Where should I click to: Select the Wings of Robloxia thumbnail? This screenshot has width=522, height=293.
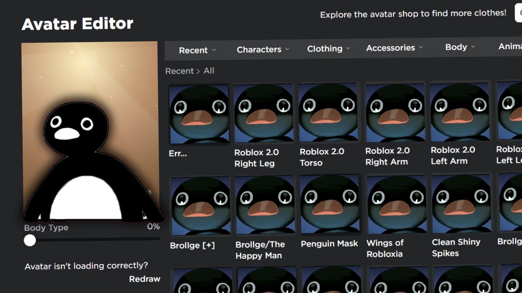point(396,203)
